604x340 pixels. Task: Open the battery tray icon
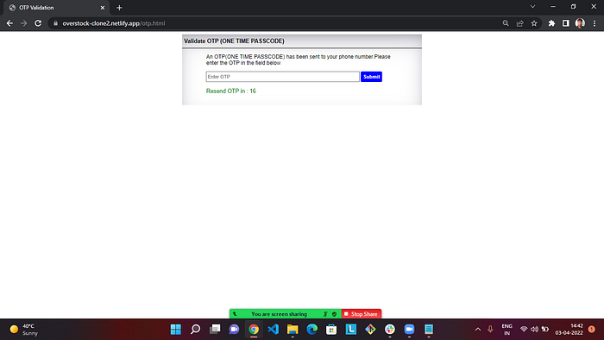545,330
